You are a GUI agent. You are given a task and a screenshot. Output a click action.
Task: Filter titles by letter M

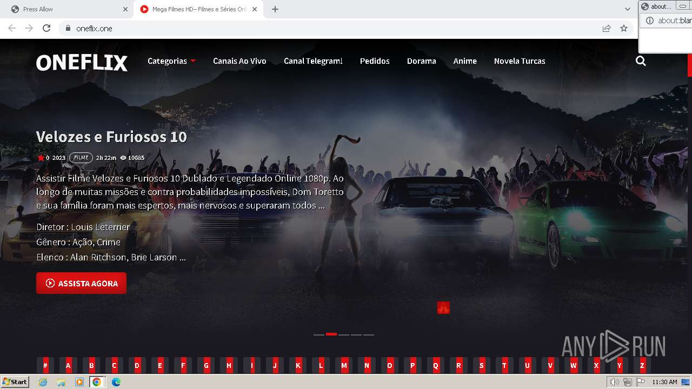coord(344,365)
